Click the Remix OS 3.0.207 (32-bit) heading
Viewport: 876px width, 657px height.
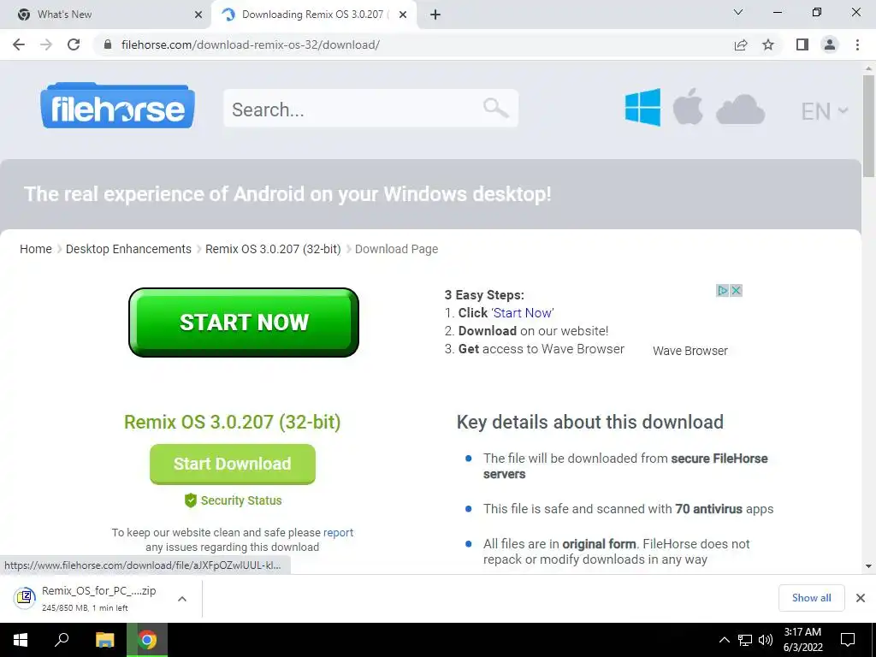point(233,422)
